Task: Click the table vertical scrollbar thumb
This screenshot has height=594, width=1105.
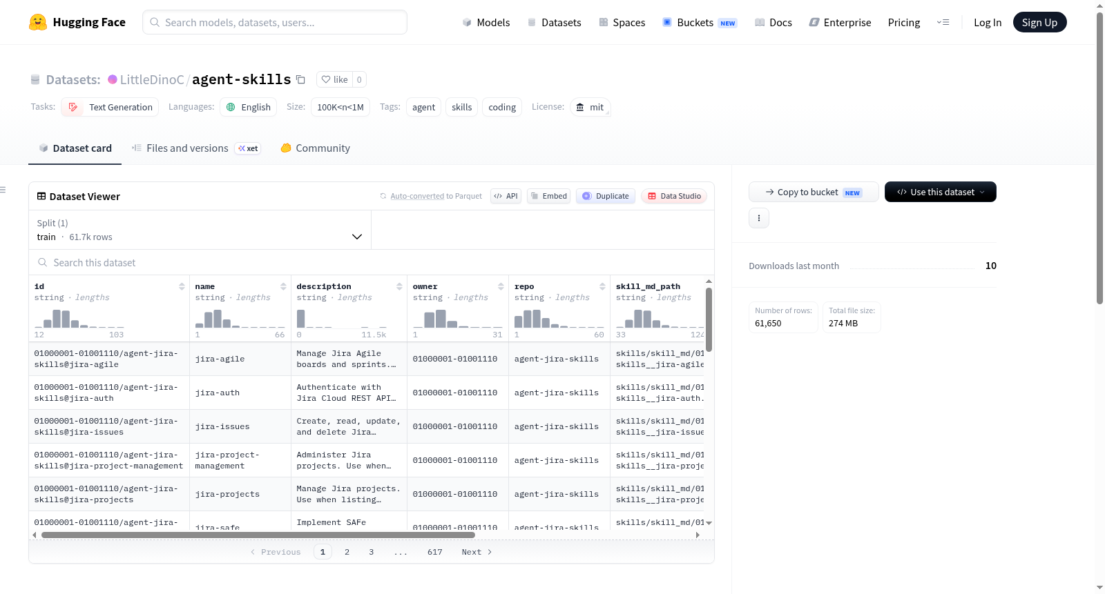Action: [709, 319]
